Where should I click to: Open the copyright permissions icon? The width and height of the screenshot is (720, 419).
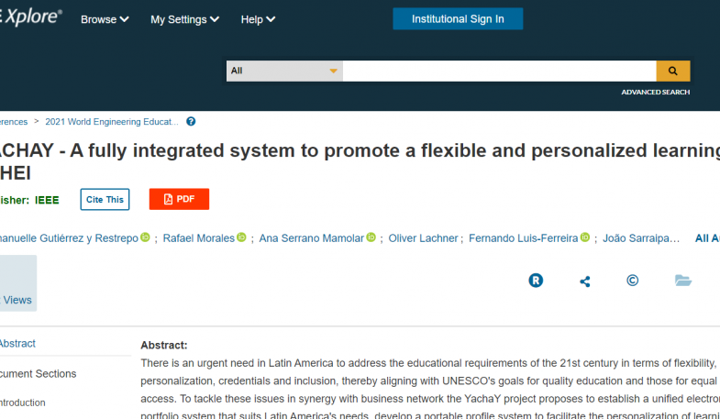tap(632, 281)
